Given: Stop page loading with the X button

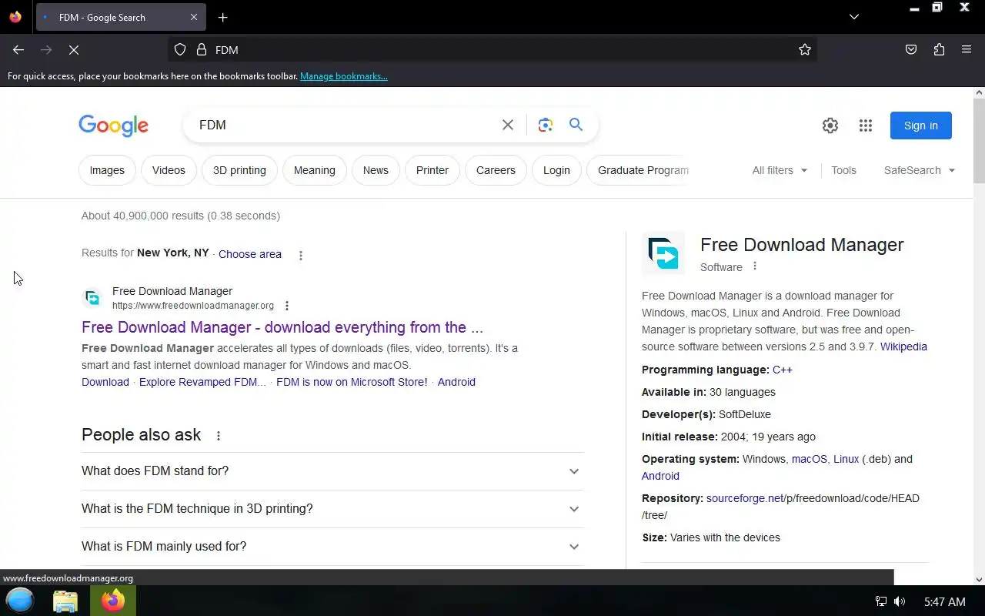Looking at the screenshot, I should (x=74, y=49).
